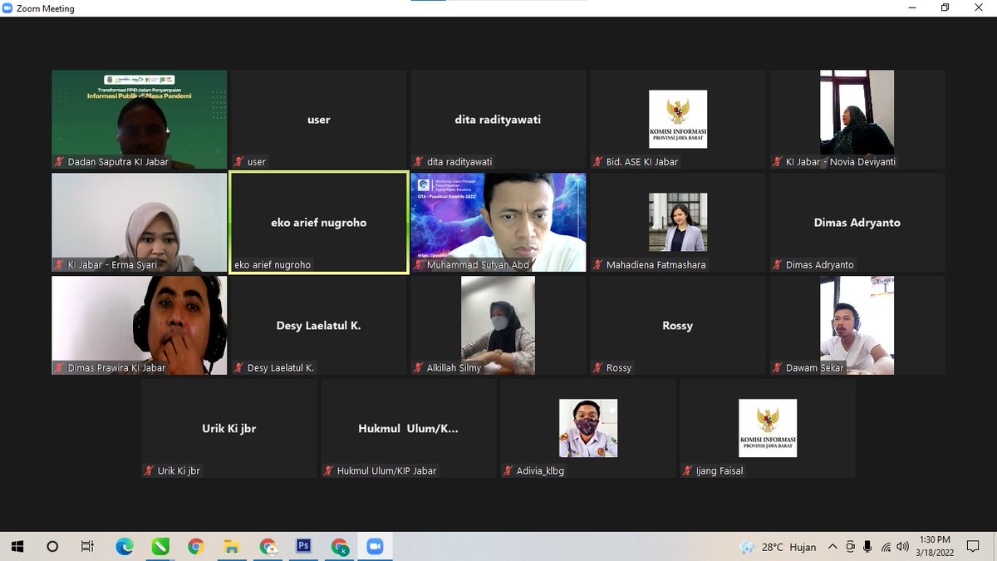The image size is (997, 561).
Task: Open the Windows Start menu
Action: tap(17, 546)
